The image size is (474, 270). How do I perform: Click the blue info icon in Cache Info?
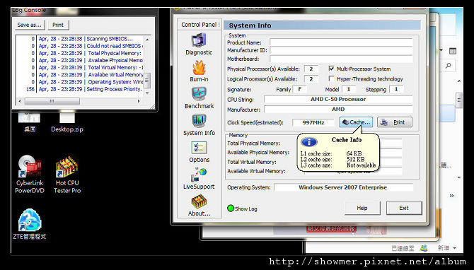[308, 142]
